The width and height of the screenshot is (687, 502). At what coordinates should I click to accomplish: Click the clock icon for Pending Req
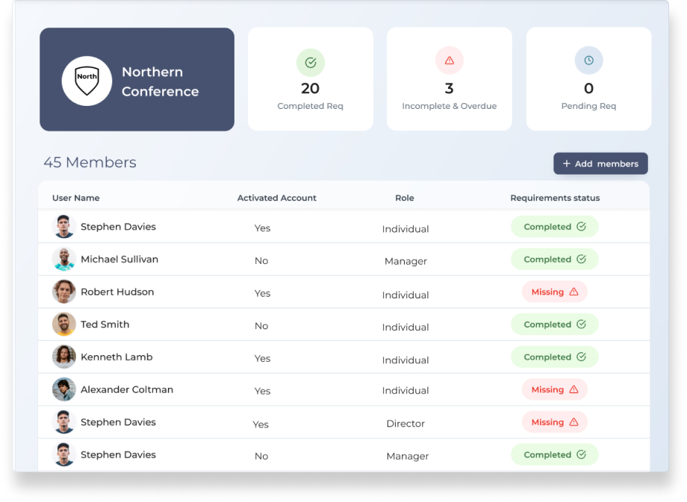(588, 60)
